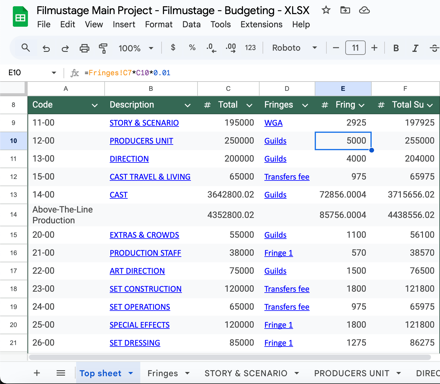Screen dimensions: 440x384
Task: Increase font size with plus button
Action: (374, 48)
